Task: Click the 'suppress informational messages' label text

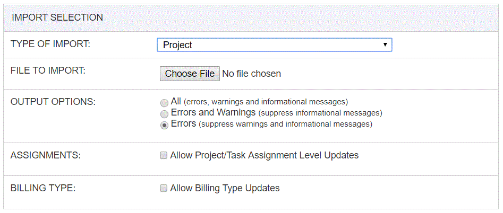Action: (x=320, y=113)
